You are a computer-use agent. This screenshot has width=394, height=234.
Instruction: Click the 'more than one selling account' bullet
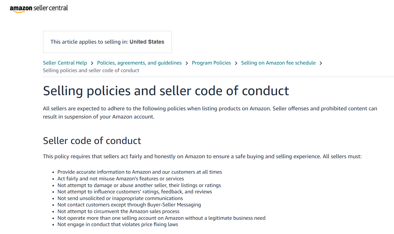(162, 218)
